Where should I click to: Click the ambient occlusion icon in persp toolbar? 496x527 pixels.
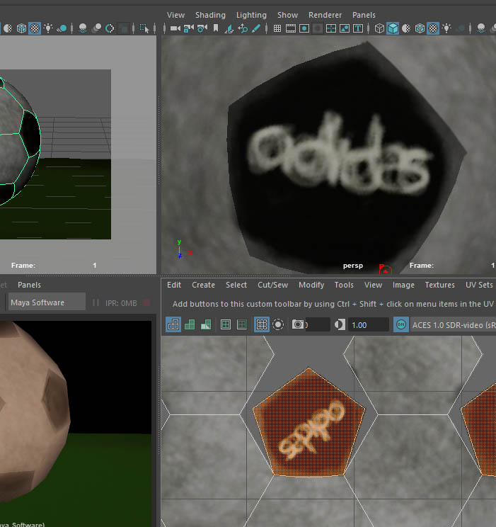tap(481, 28)
